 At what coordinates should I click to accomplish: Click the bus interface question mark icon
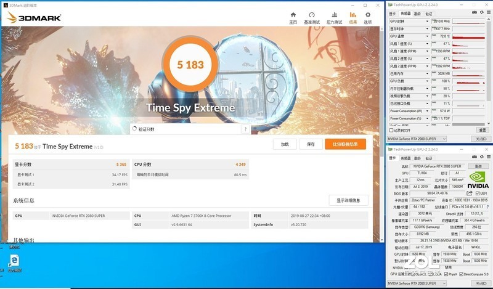(488, 207)
